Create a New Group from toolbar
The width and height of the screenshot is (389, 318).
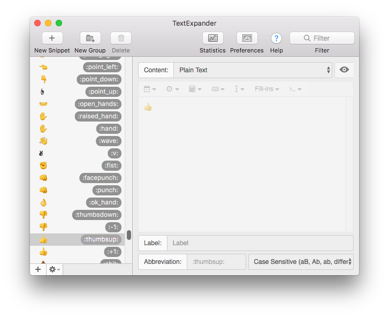[90, 38]
